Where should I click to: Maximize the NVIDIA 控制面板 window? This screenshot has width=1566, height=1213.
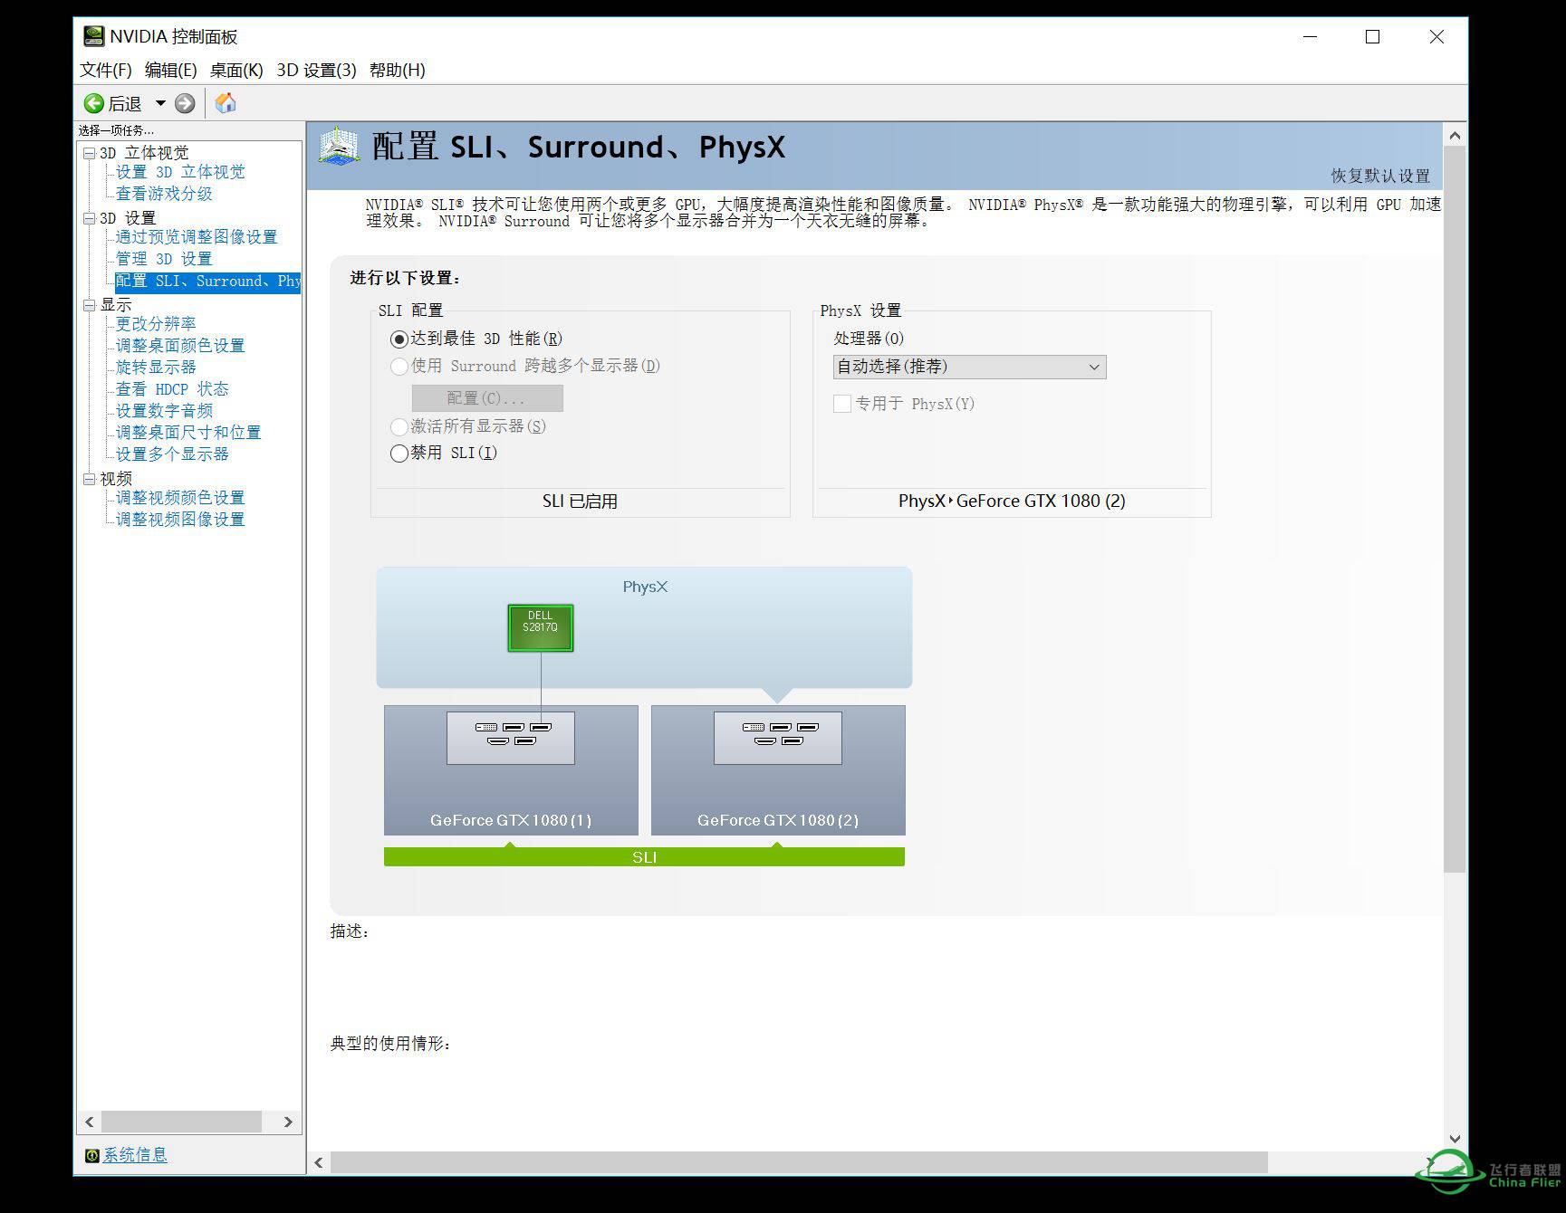pyautogui.click(x=1373, y=37)
